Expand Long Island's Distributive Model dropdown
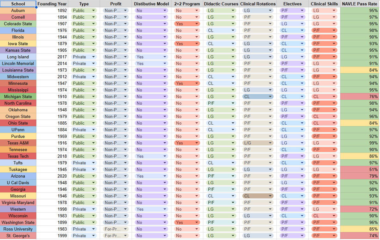The image size is (380, 240). pos(165,57)
